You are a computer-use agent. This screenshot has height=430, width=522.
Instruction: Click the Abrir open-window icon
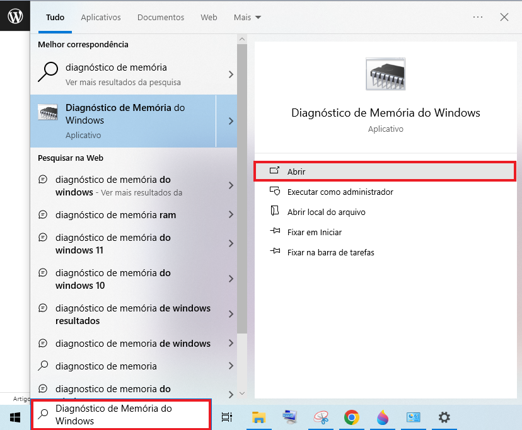(274, 171)
